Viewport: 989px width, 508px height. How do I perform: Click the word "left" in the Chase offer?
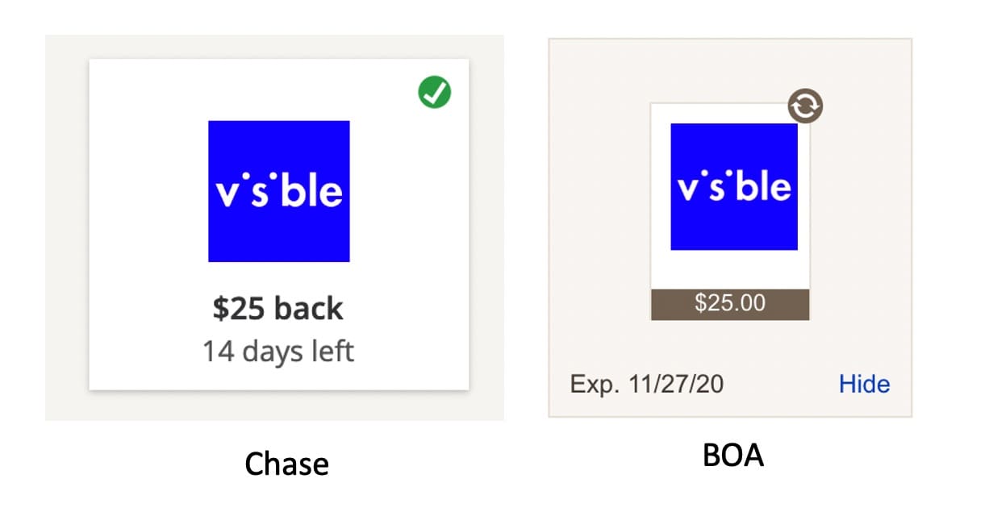point(330,352)
